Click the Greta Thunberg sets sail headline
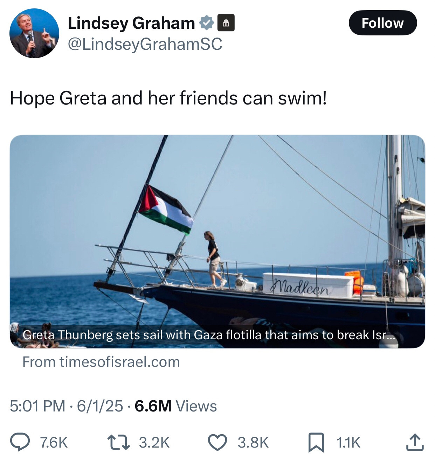The width and height of the screenshot is (435, 470). [x=209, y=335]
